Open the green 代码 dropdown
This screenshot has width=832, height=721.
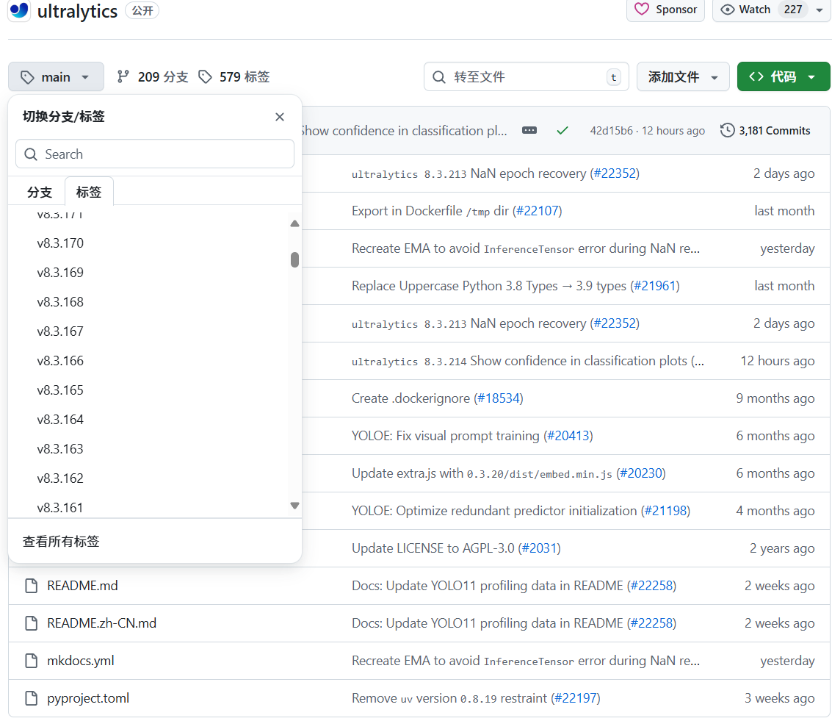pos(784,77)
